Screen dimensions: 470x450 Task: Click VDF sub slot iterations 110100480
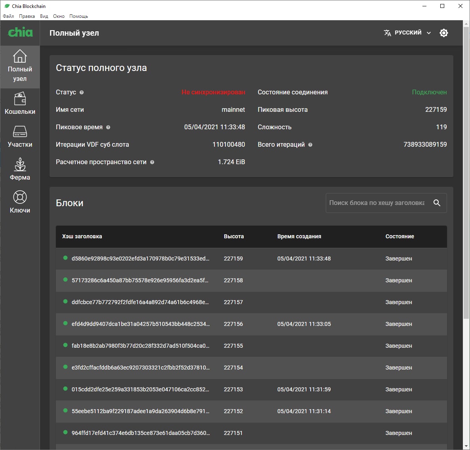pos(229,144)
